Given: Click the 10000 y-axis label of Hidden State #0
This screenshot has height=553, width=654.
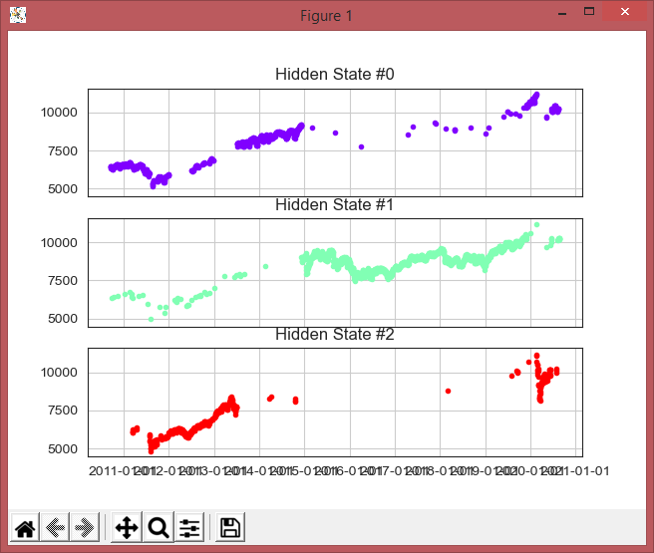Looking at the screenshot, I should [x=60, y=113].
